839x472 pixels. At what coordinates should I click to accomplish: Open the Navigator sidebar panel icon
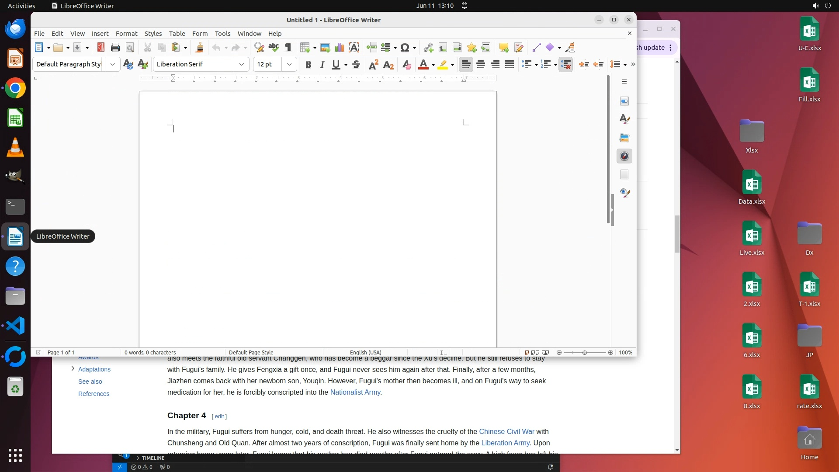click(624, 156)
